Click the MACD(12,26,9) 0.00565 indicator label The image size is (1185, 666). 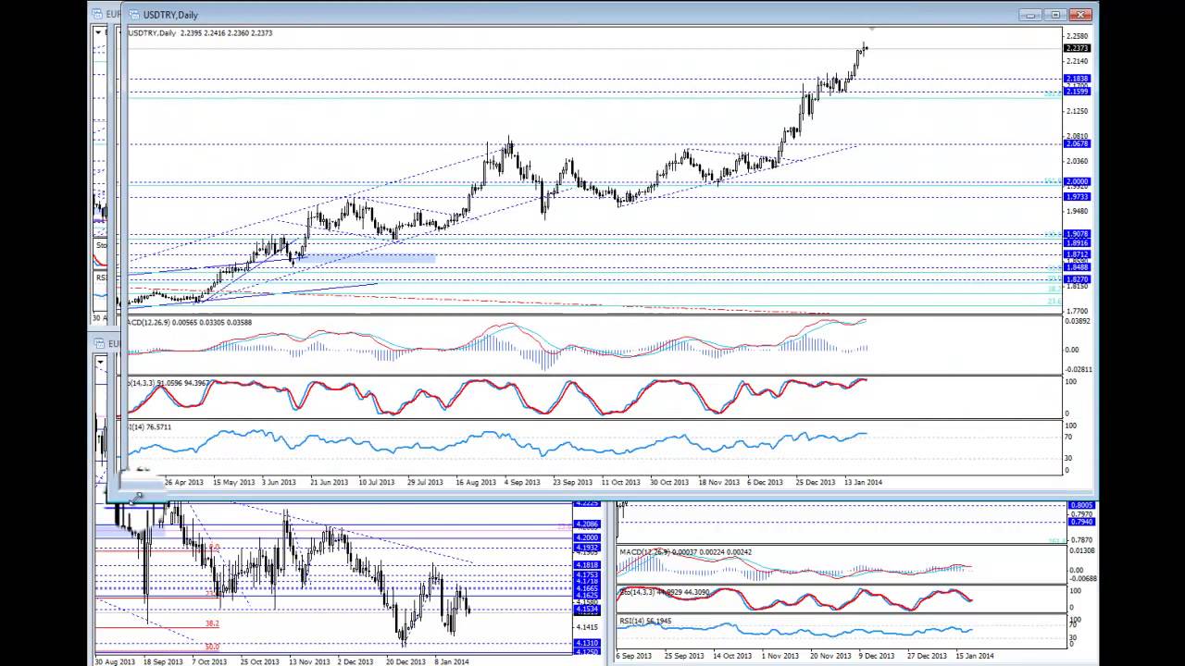click(x=189, y=323)
